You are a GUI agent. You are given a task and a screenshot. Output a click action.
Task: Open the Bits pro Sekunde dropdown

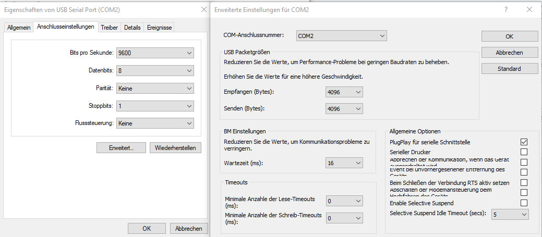click(155, 53)
